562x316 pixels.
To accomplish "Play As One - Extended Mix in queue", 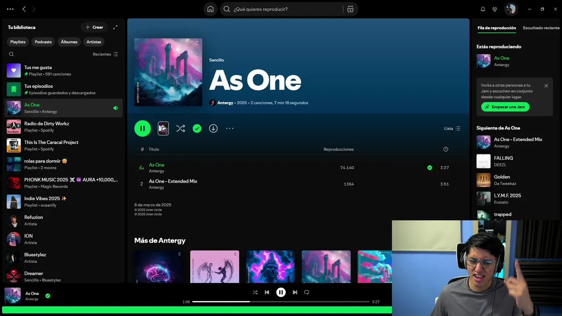I will click(514, 142).
